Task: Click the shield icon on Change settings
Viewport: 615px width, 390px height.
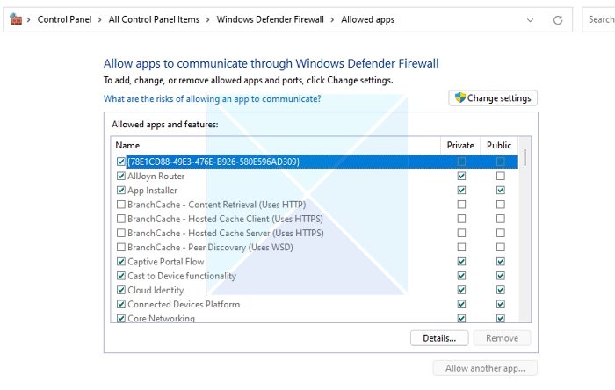Action: [459, 98]
